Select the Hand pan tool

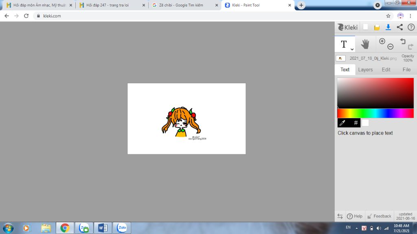click(365, 44)
